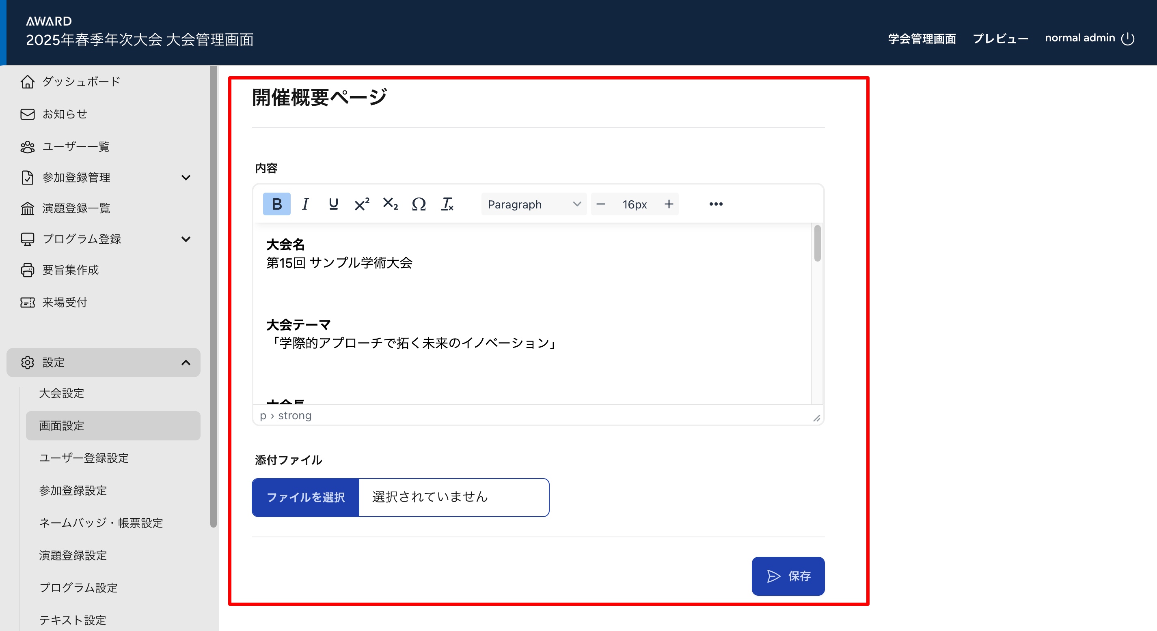This screenshot has height=631, width=1157.
Task: Click ファイルを選択 file chooser button
Action: (x=306, y=497)
